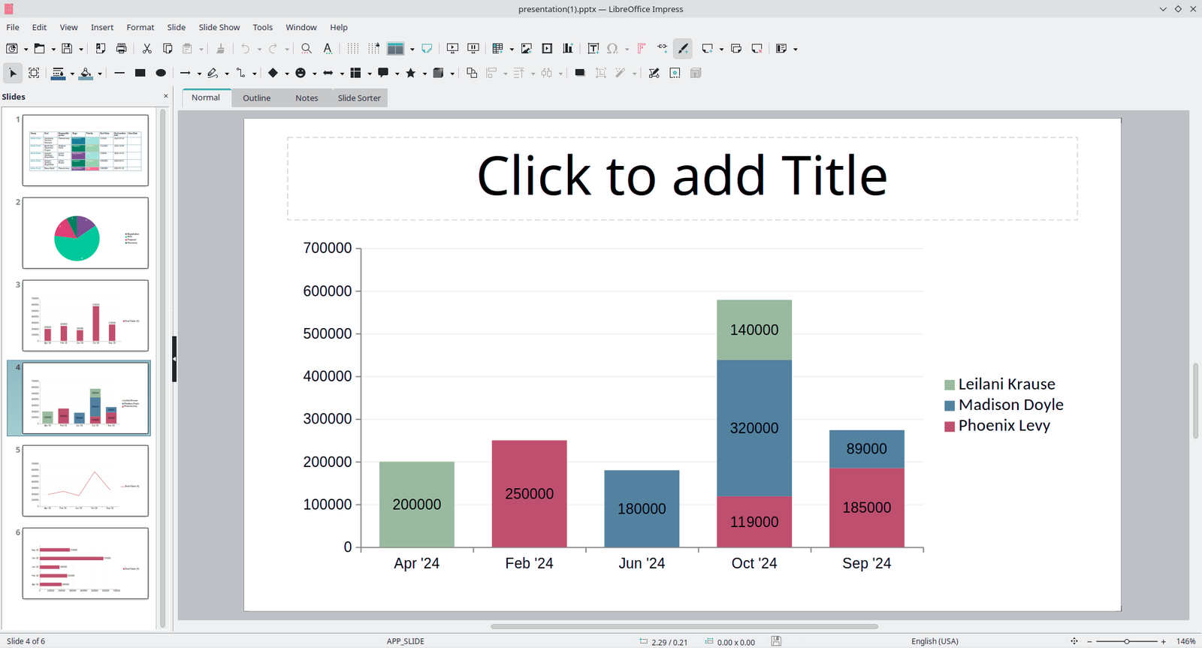
Task: Insert a text box using toolbar icon
Action: 593,49
